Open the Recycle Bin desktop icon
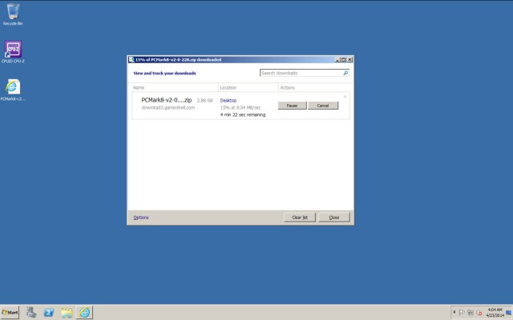 click(13, 14)
